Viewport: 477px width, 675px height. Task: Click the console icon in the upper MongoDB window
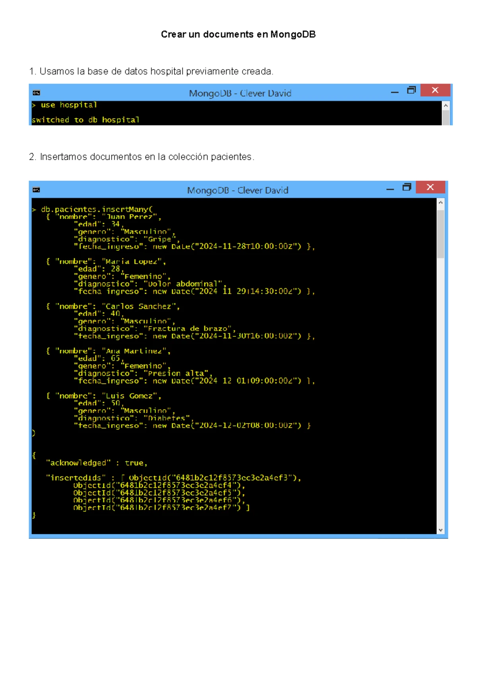(36, 93)
